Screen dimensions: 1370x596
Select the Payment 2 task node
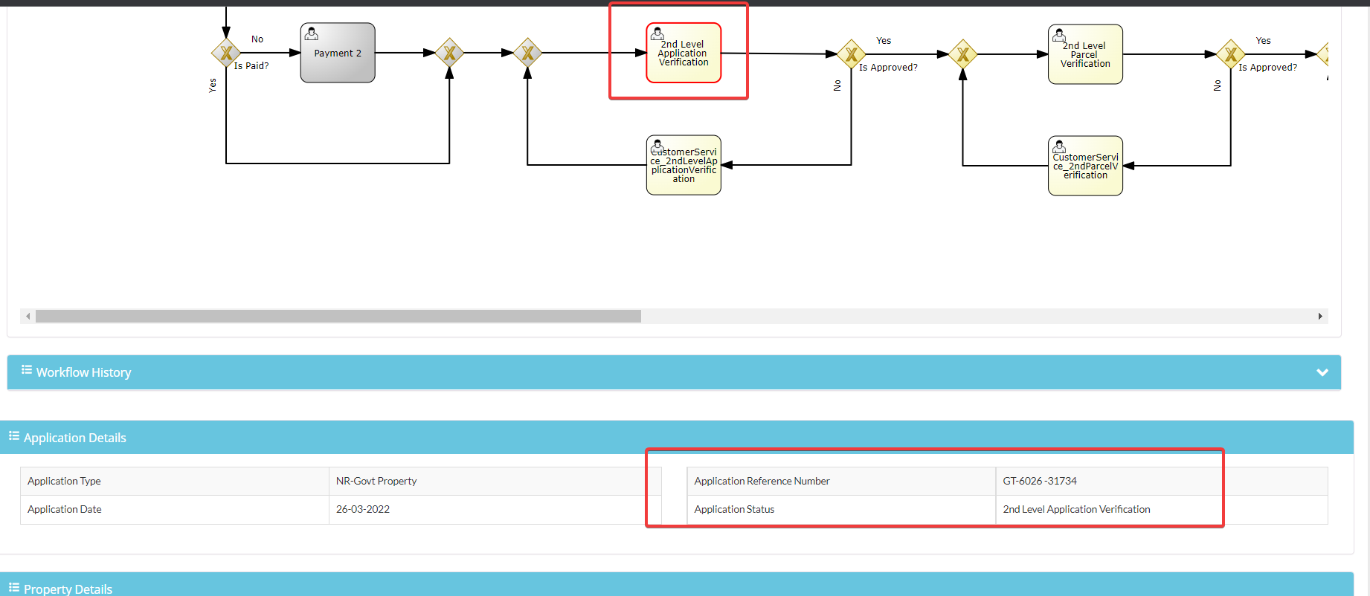coord(338,53)
